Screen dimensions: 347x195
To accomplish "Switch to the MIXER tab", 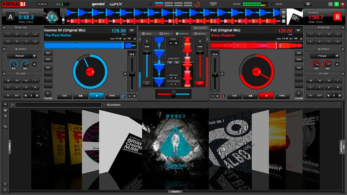I will (147, 34).
